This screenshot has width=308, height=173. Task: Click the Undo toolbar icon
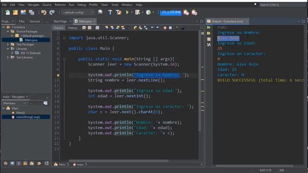coord(44,12)
